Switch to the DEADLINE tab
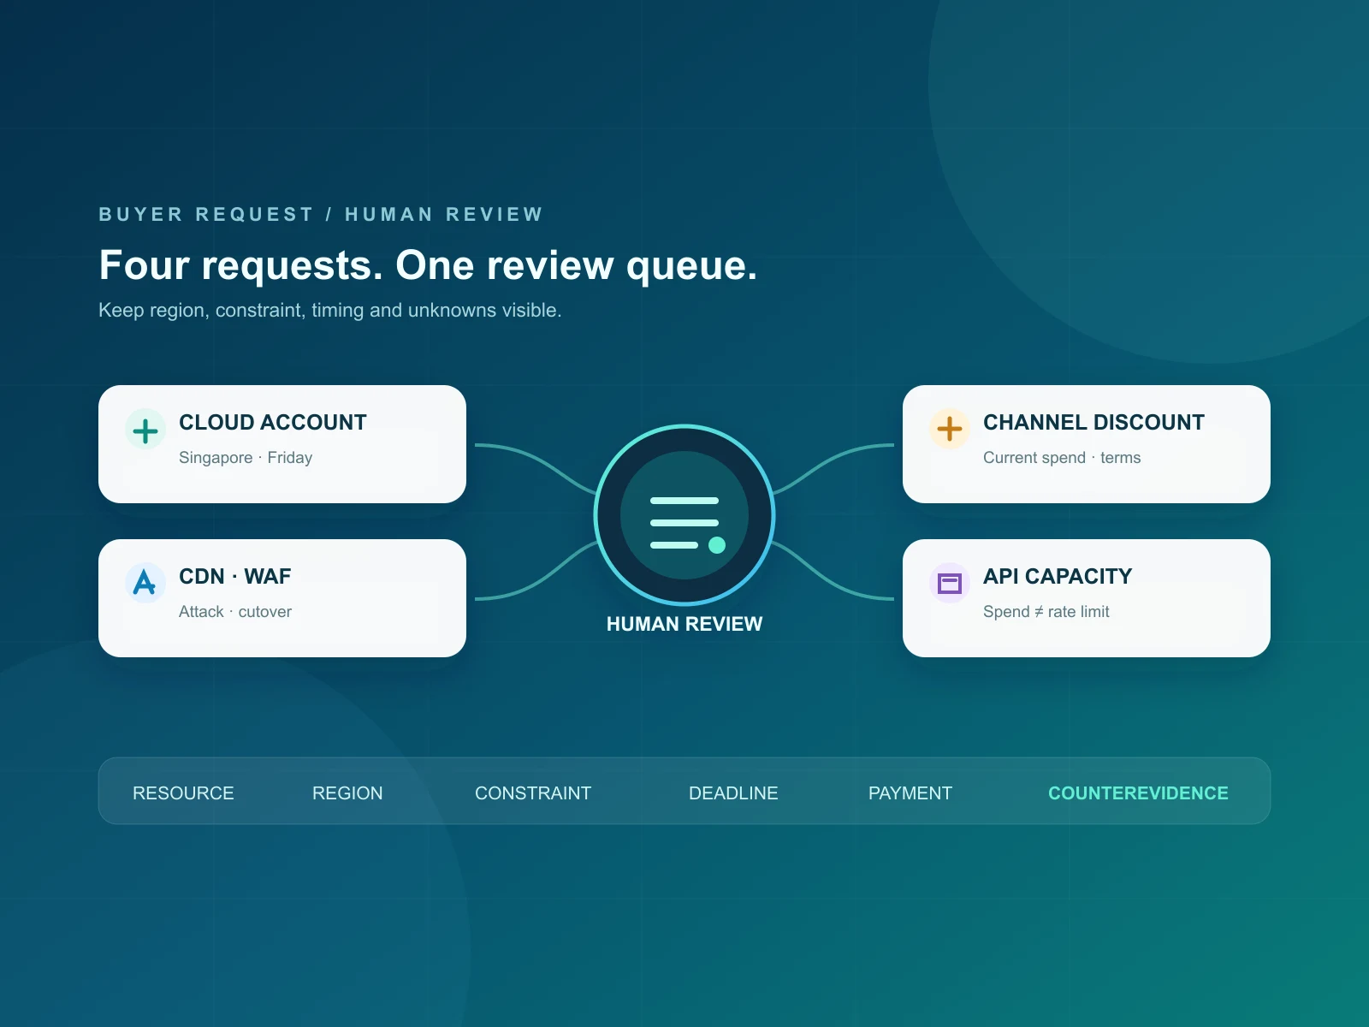Screen dimensions: 1369x1027 pos(733,793)
